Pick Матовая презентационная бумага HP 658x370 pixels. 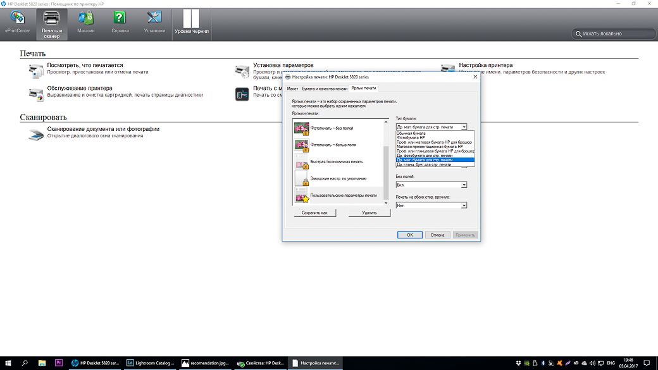pyautogui.click(x=435, y=146)
